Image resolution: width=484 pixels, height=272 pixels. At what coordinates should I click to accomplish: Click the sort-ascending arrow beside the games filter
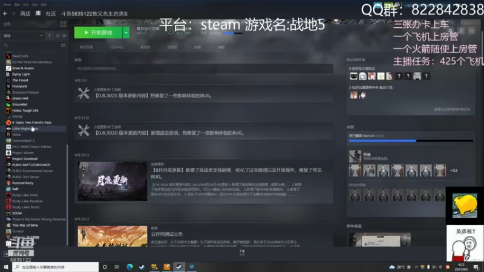(x=50, y=36)
